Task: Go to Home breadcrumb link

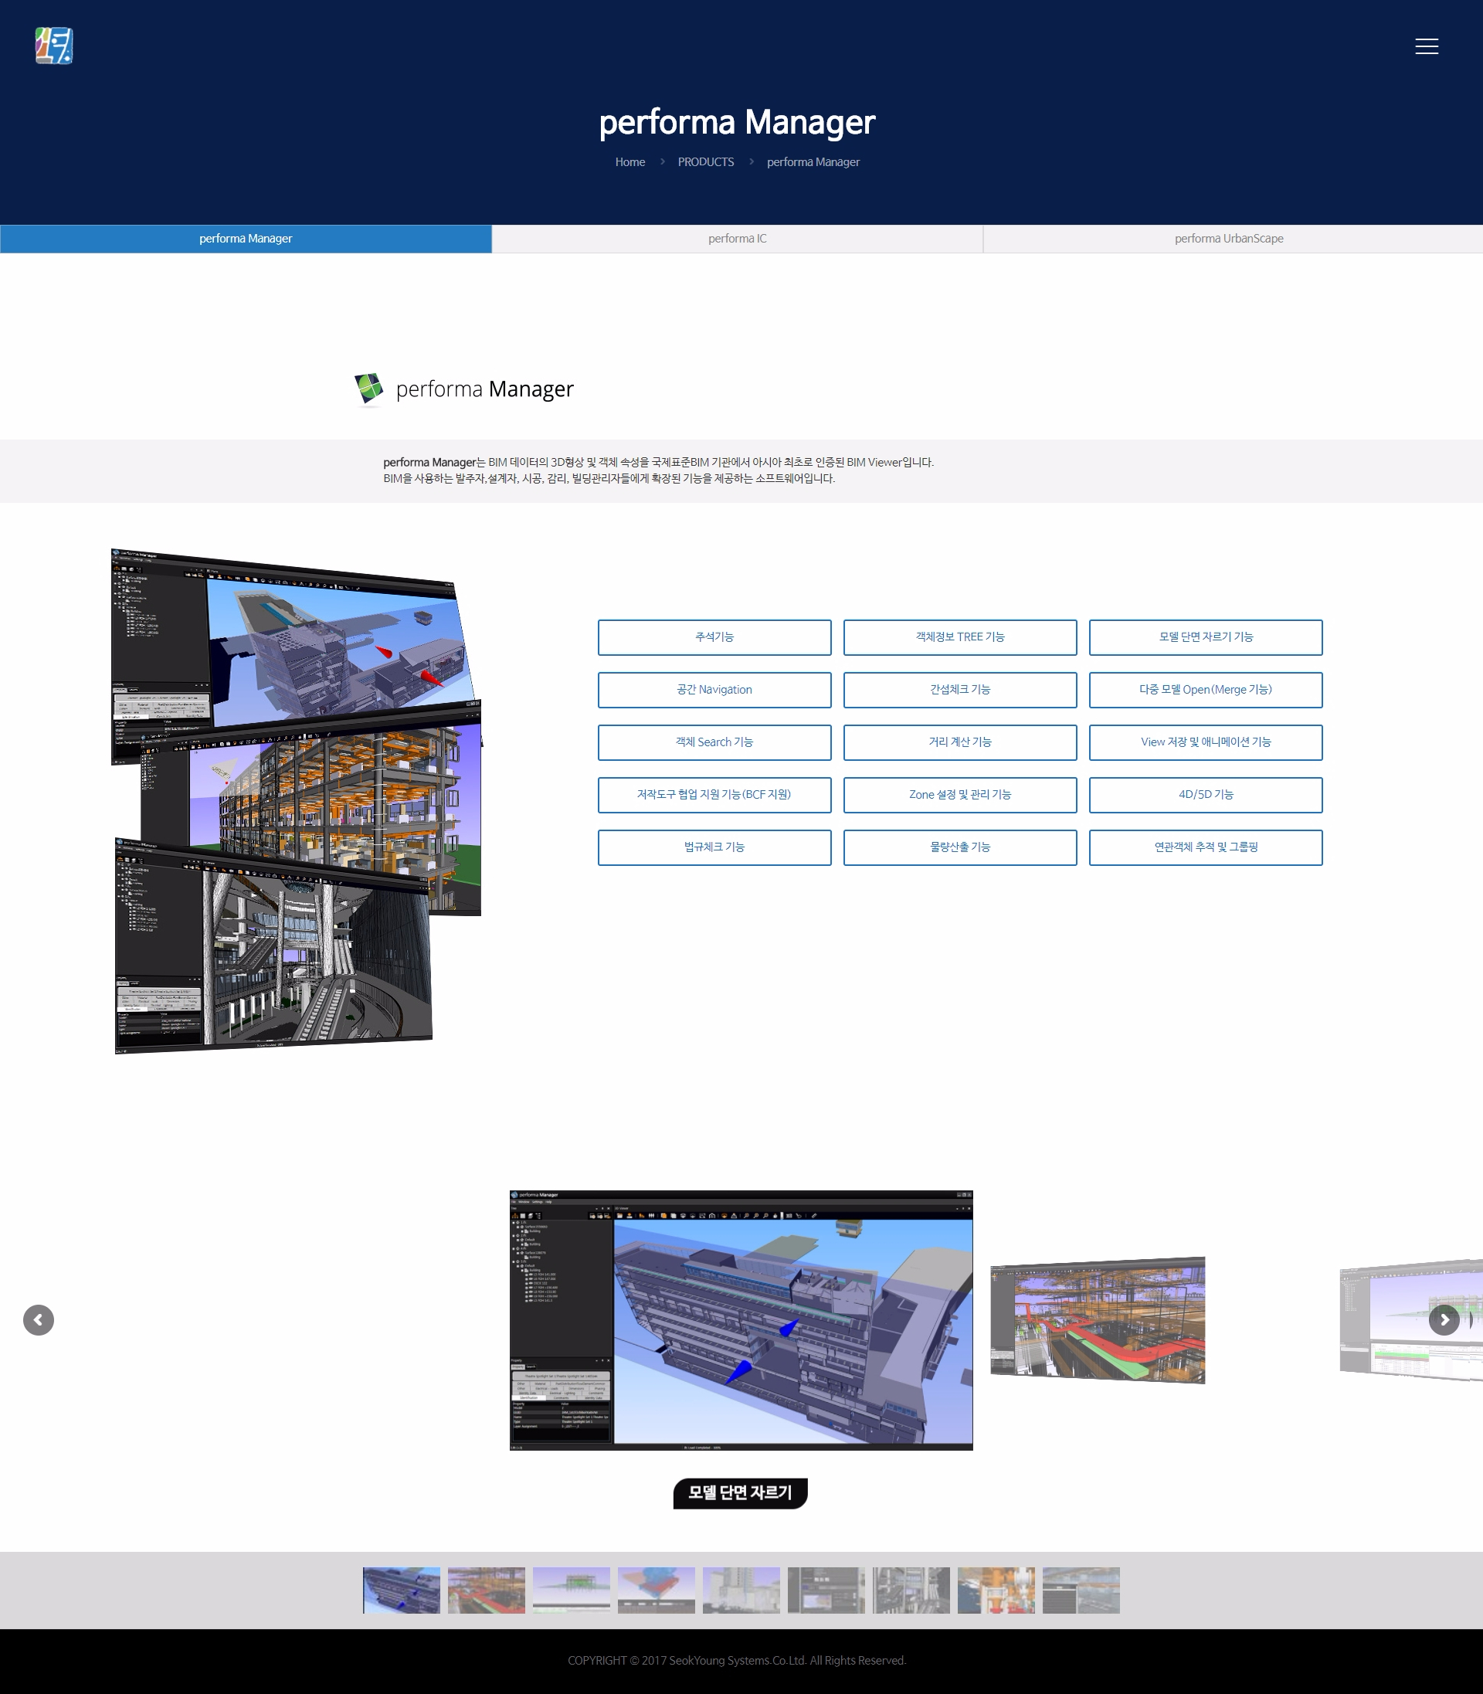Action: click(630, 162)
